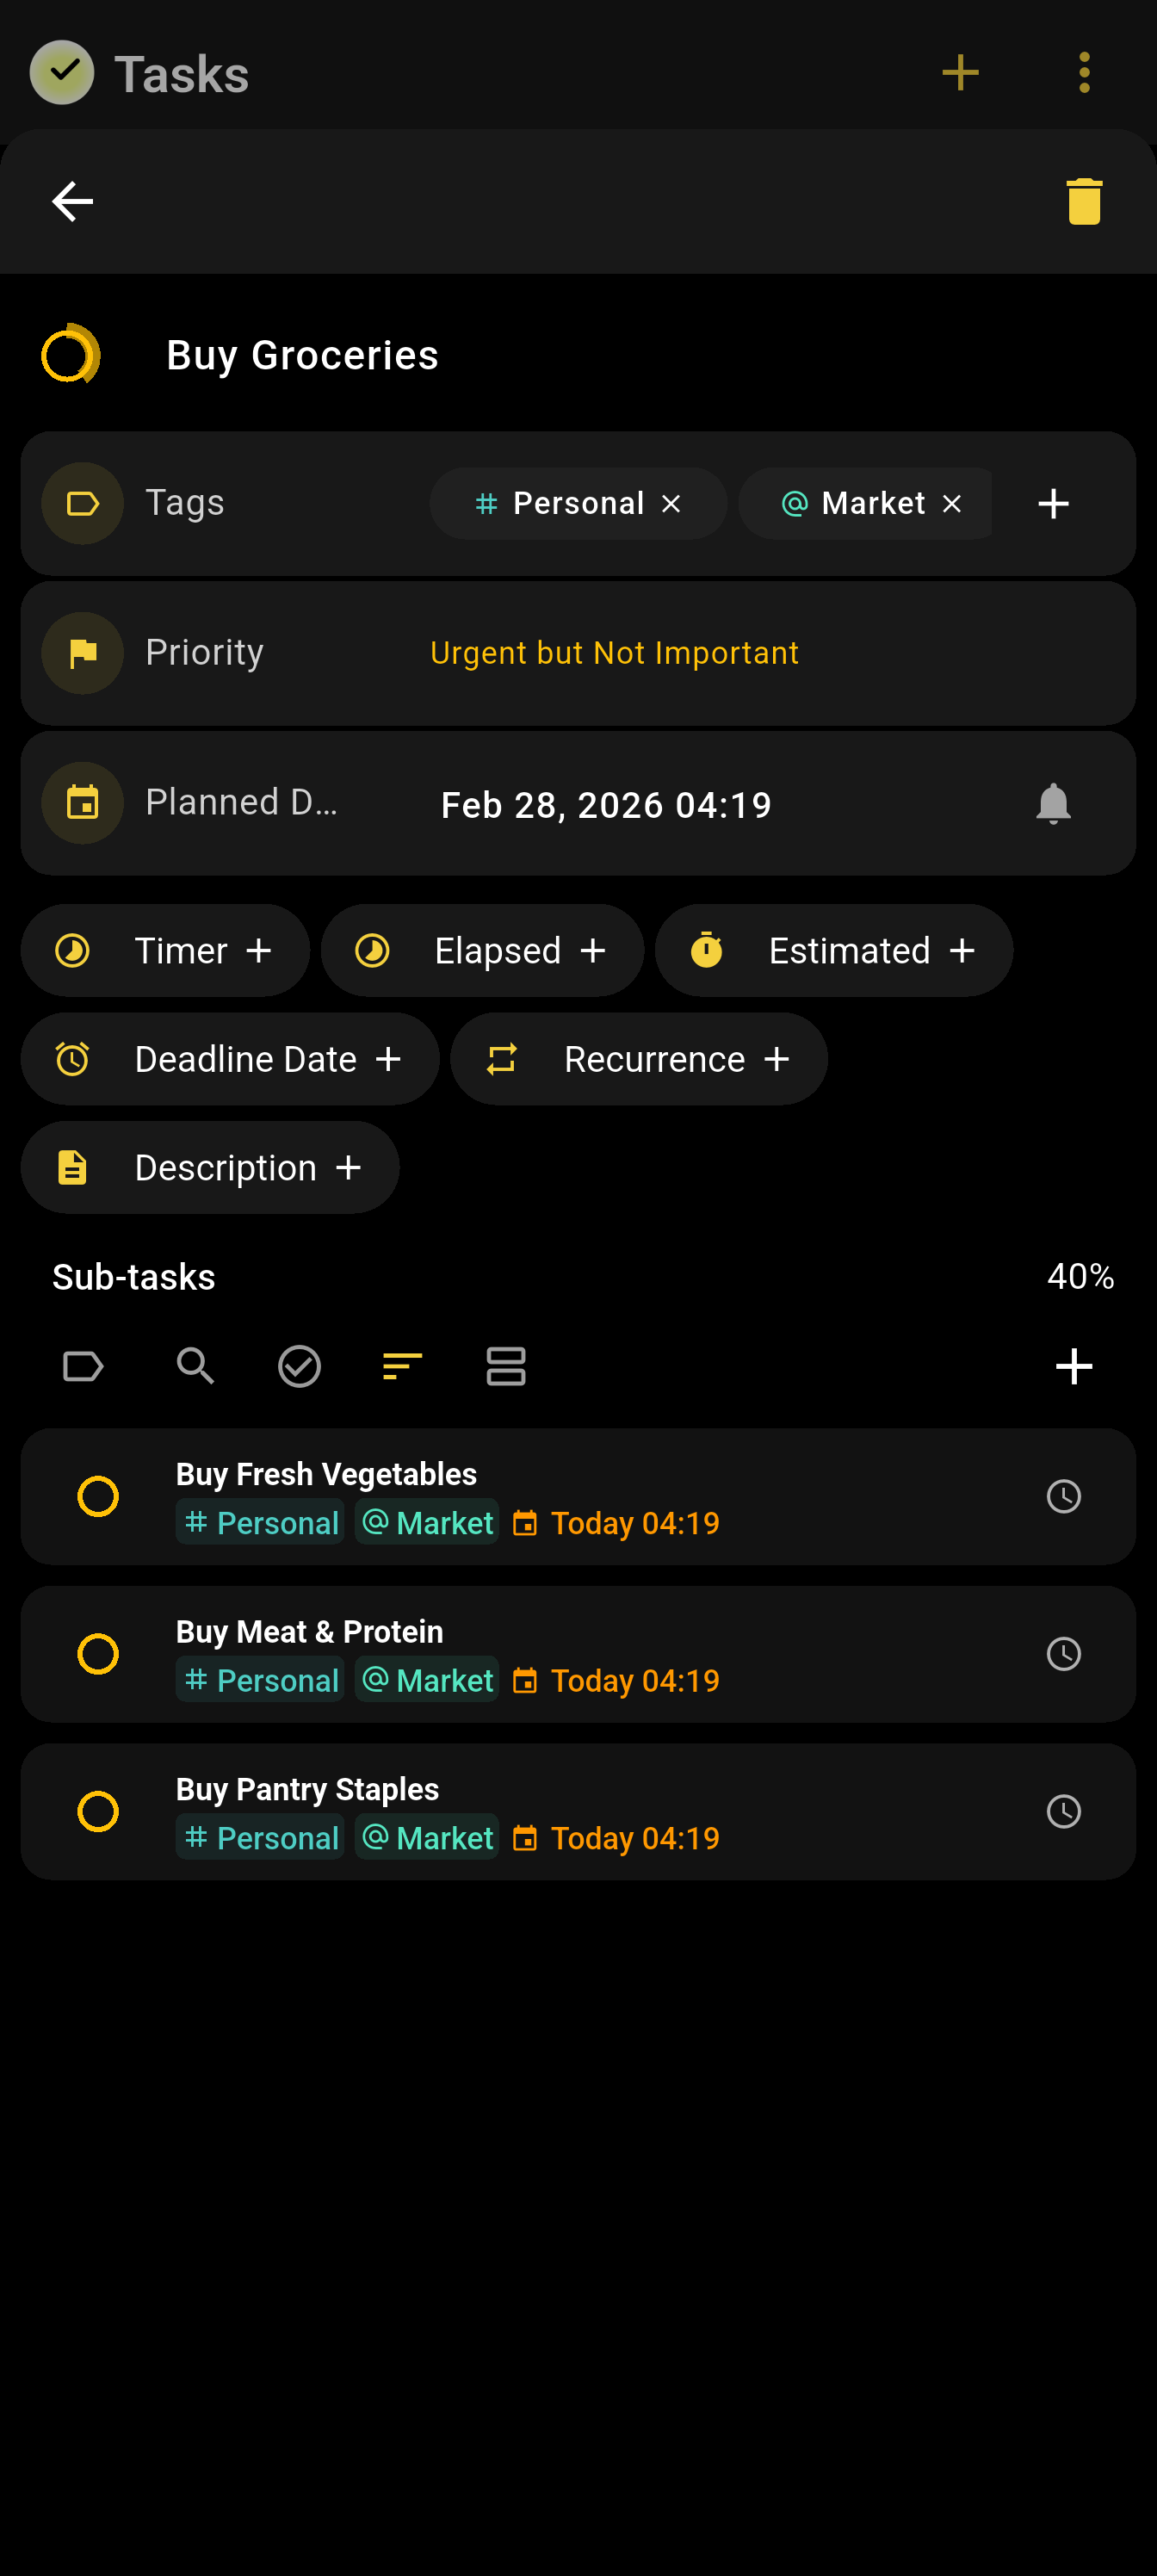Edit the Buy Groceries title field
Image resolution: width=1157 pixels, height=2576 pixels.
302,355
